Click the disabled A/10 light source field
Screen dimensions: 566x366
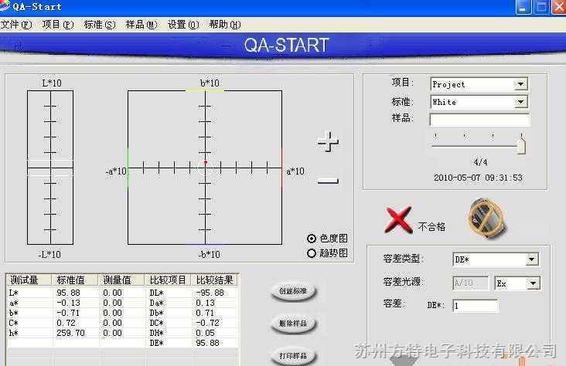coord(470,283)
